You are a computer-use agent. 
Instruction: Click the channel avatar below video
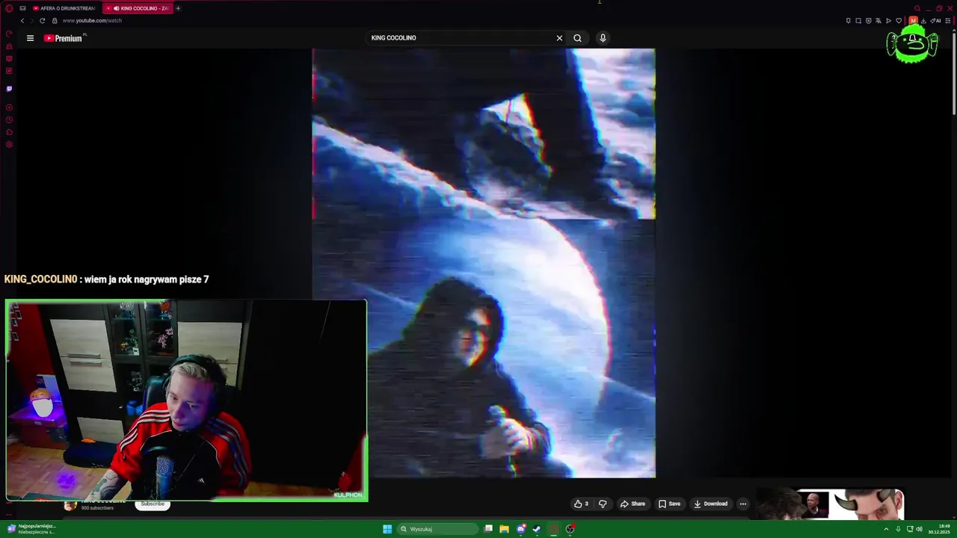point(70,505)
